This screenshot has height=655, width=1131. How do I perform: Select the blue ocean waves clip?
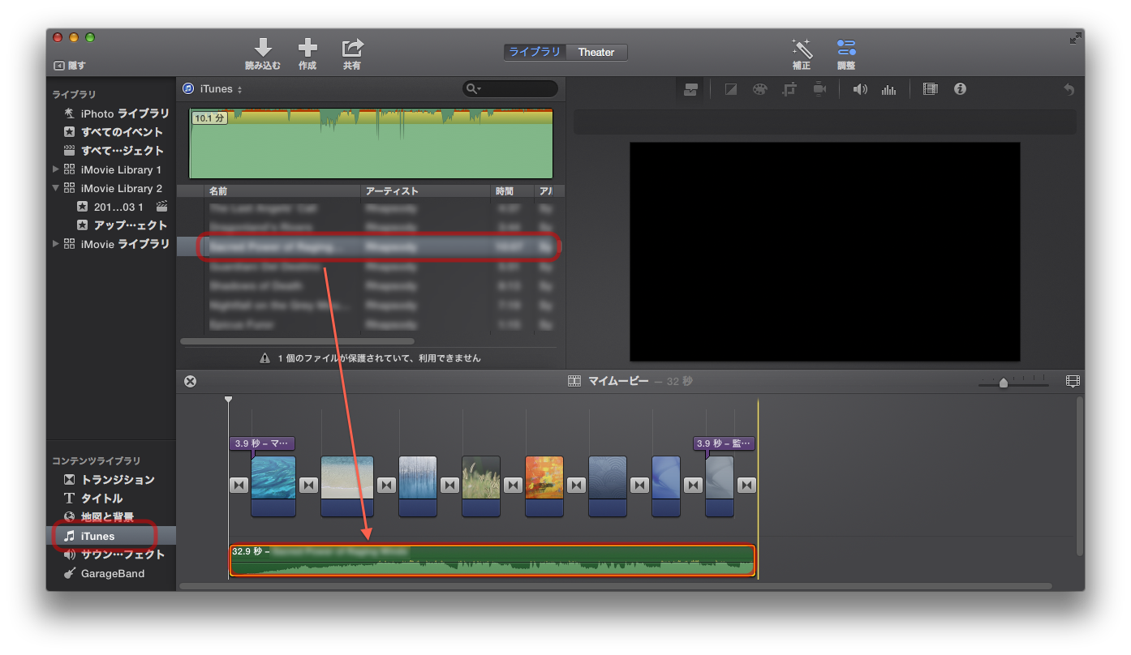click(273, 486)
